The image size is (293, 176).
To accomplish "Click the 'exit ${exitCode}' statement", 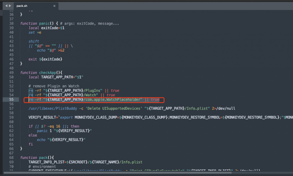I will tap(45, 59).
